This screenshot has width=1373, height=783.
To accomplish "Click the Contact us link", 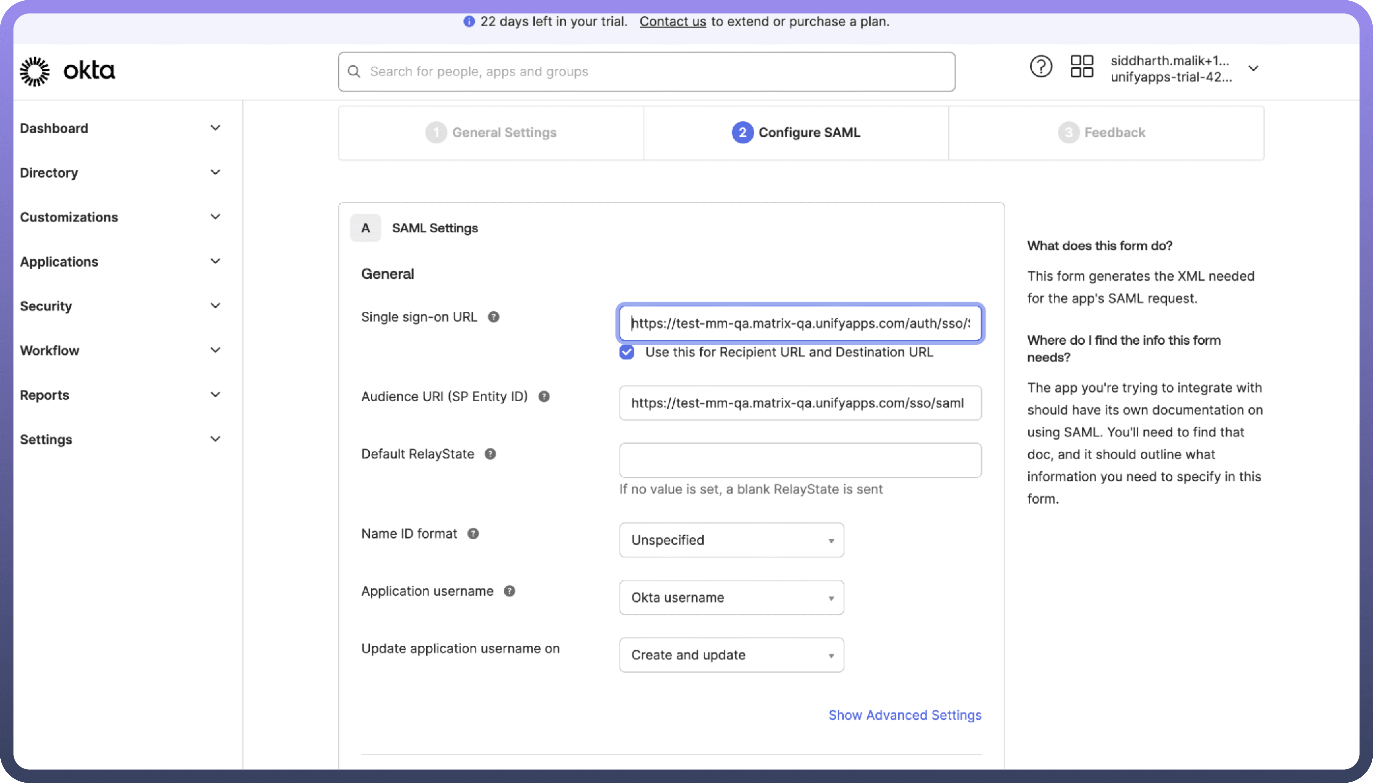I will pyautogui.click(x=672, y=22).
